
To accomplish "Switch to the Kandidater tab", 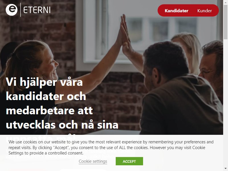I will pos(176,11).
